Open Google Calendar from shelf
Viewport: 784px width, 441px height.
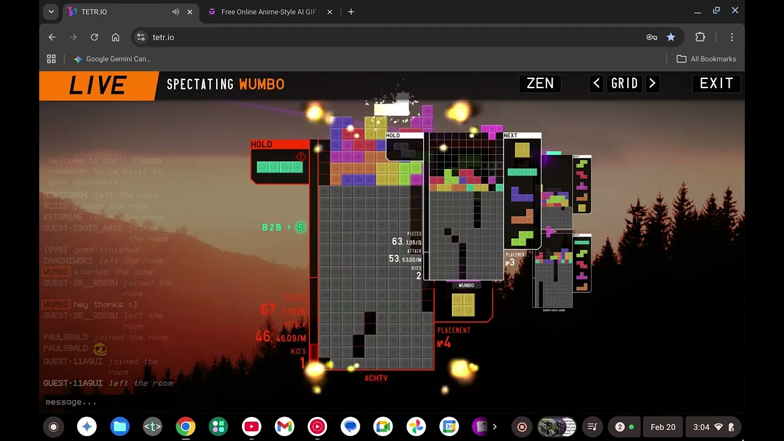click(x=449, y=427)
